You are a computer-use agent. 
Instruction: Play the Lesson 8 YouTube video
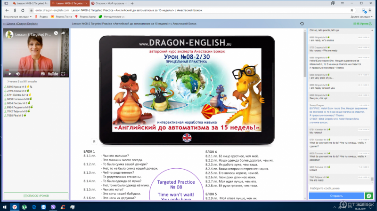tap(10, 74)
